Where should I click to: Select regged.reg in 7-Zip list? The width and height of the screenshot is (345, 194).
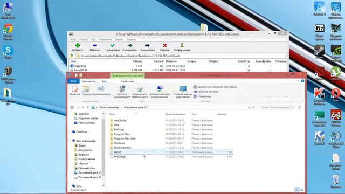(80, 66)
